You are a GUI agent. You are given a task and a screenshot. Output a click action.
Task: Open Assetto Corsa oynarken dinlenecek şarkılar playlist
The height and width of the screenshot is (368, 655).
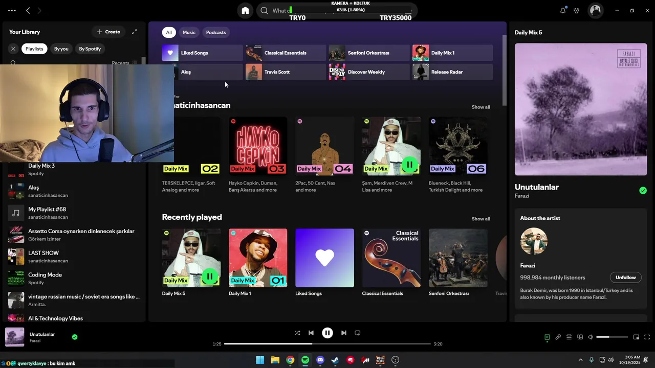[74, 235]
